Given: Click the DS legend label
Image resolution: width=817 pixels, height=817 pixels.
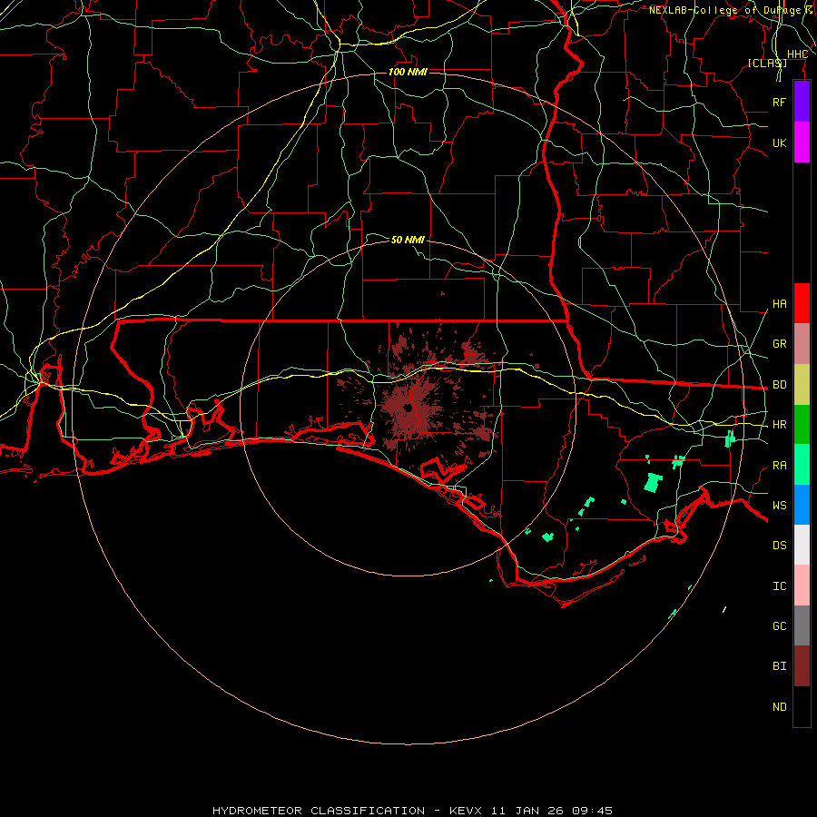Looking at the screenshot, I should tap(779, 546).
